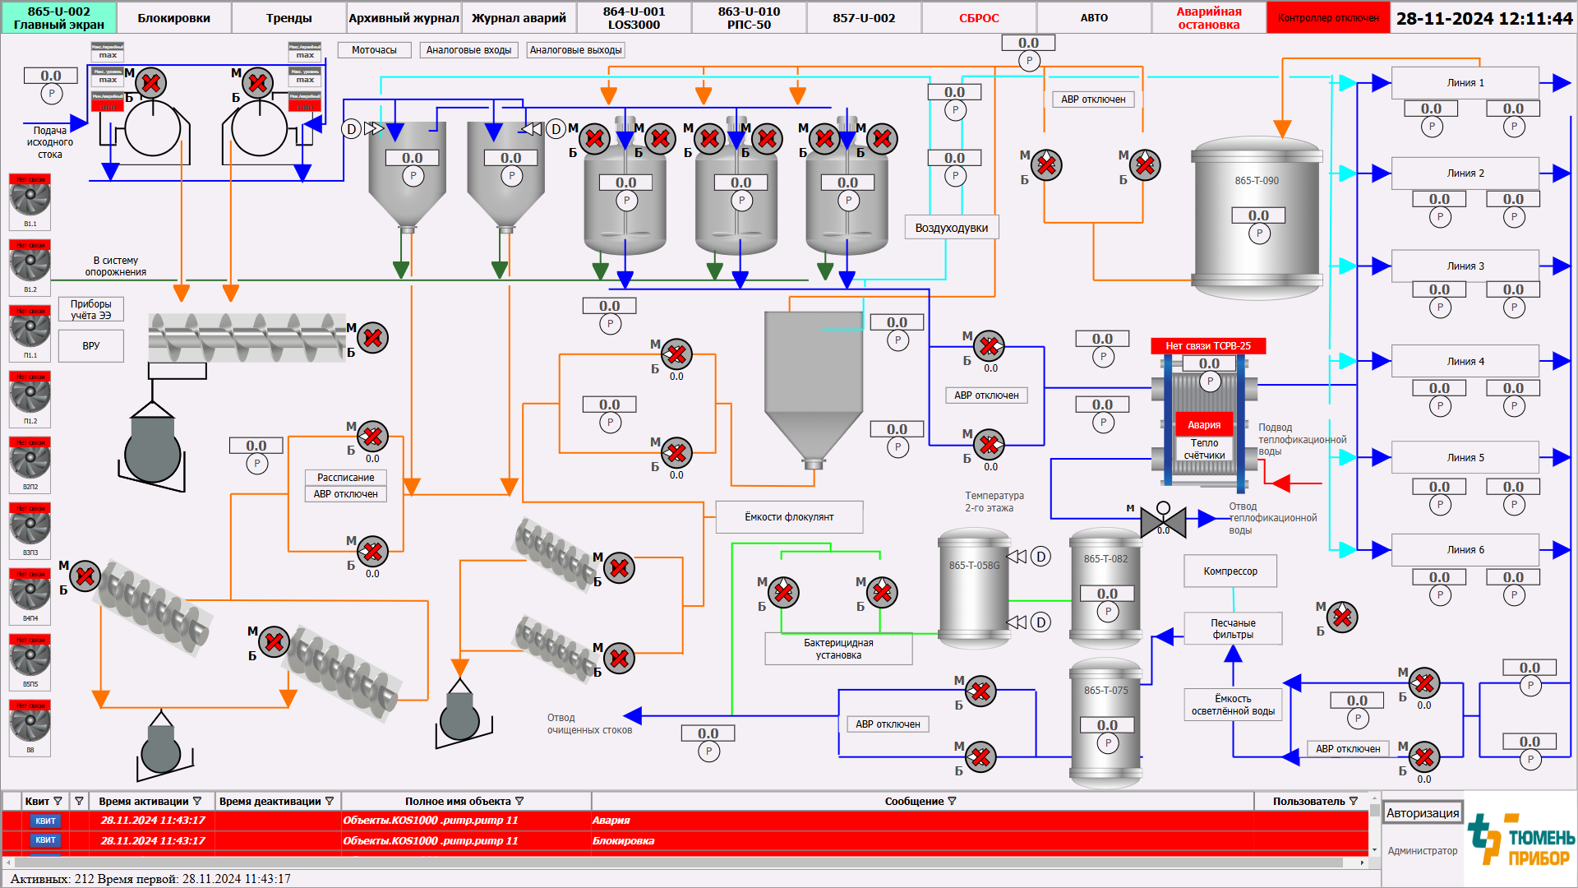Open filter dropdown for Сообщение column
1578x888 pixels.
tap(952, 801)
